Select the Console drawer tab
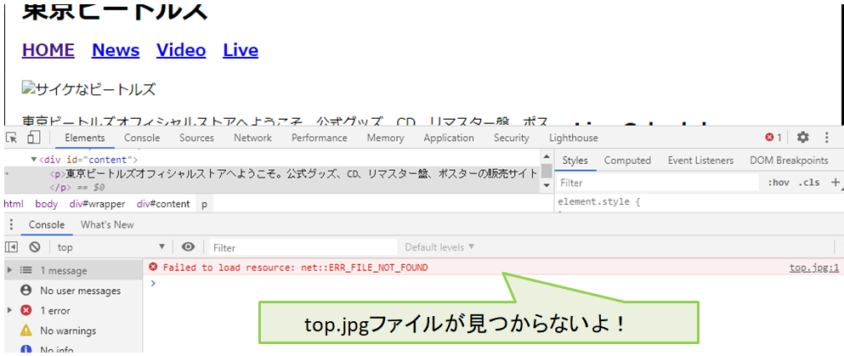This screenshot has width=844, height=356. click(x=46, y=224)
